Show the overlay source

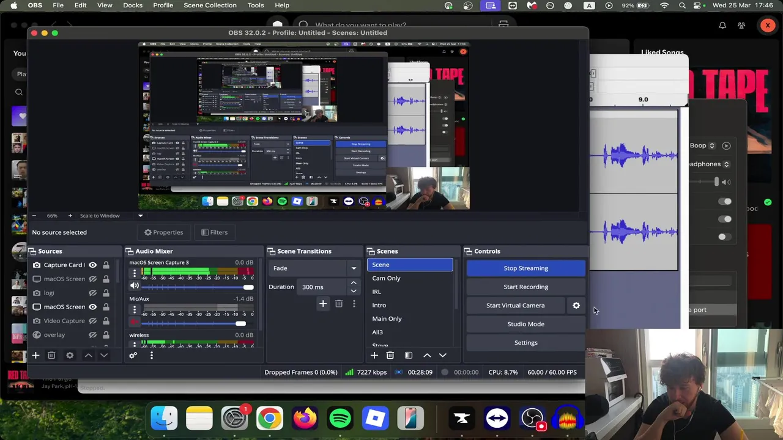92,335
